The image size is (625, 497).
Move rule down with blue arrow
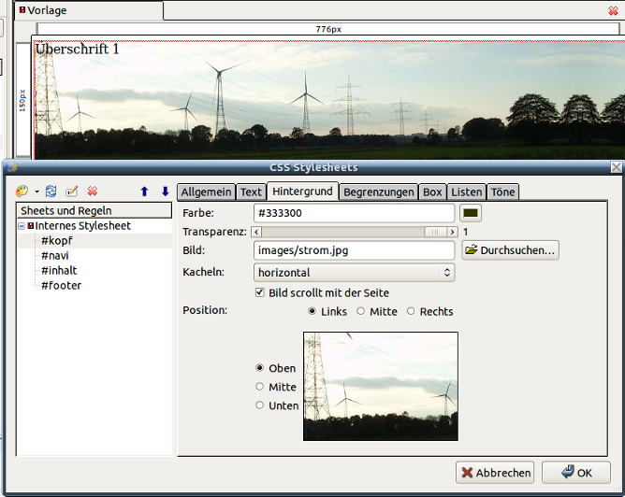point(165,192)
